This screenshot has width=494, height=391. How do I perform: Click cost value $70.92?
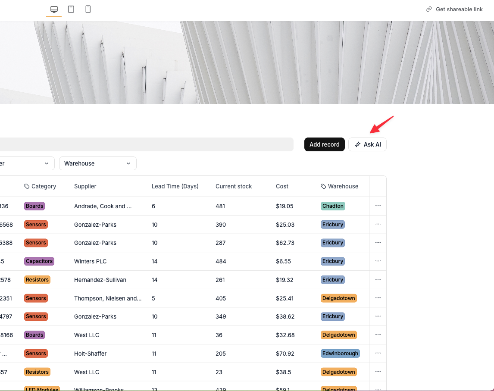[x=285, y=353]
